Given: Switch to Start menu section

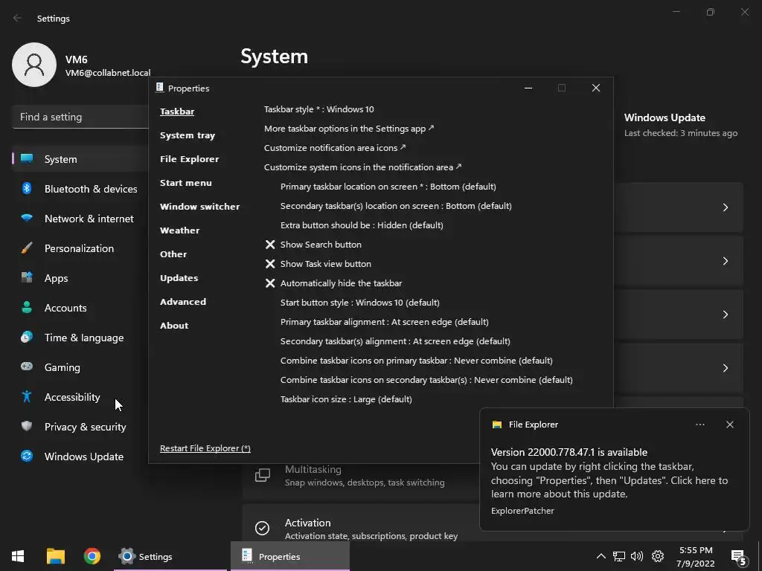Looking at the screenshot, I should (x=185, y=183).
